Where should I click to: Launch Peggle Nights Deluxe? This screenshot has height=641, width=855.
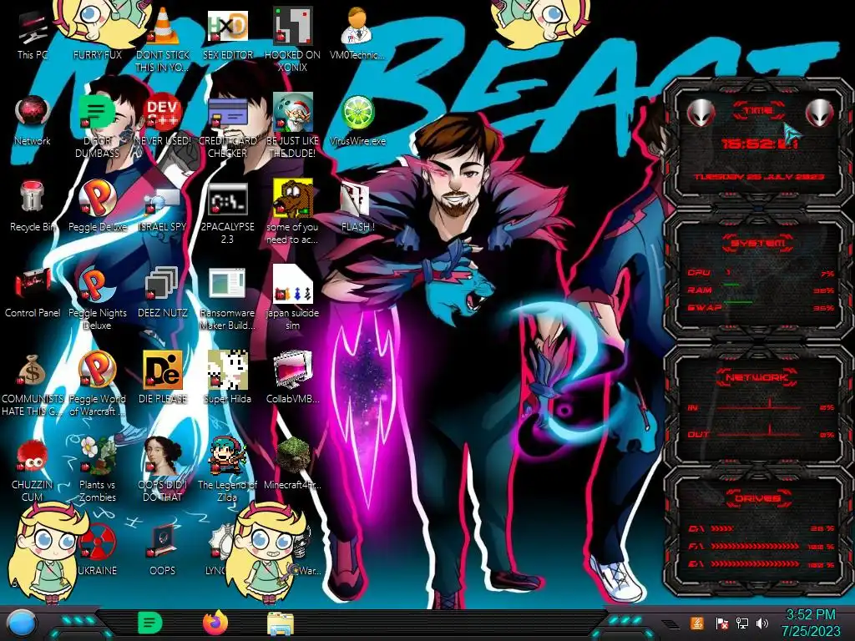(98, 300)
